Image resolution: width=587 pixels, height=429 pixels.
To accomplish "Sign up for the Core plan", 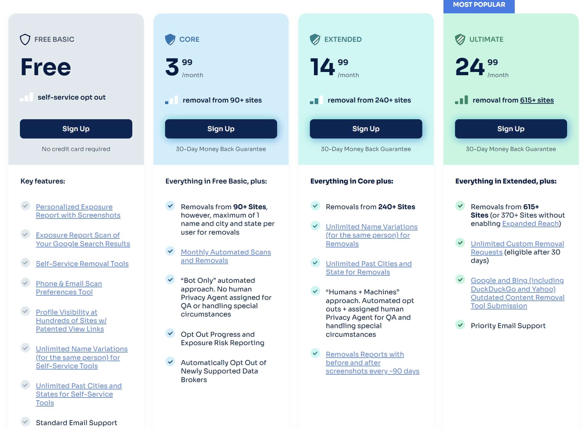I will pos(221,129).
